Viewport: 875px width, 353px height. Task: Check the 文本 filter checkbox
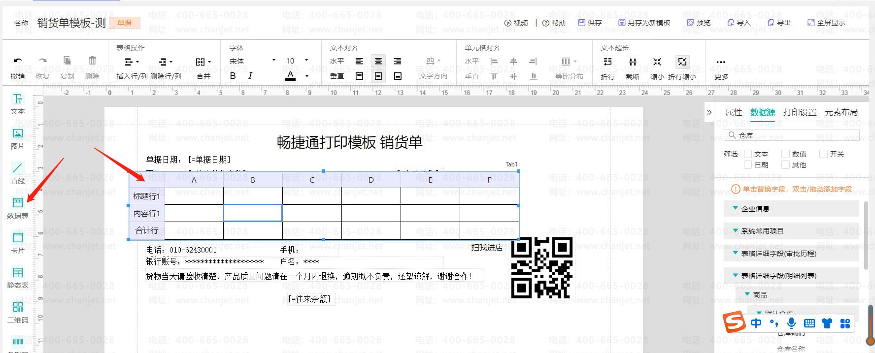point(748,154)
